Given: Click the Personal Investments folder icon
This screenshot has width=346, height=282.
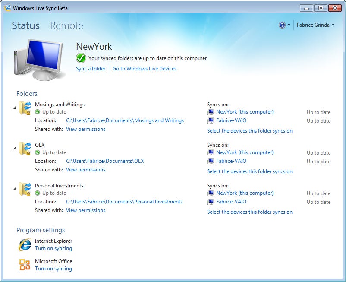Looking at the screenshot, I should click(25, 189).
